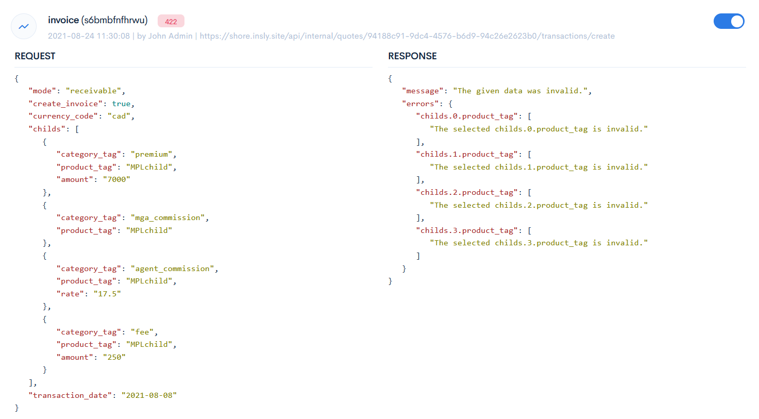This screenshot has width=759, height=419.
Task: Click the rate "17.5" value
Action: 107,294
